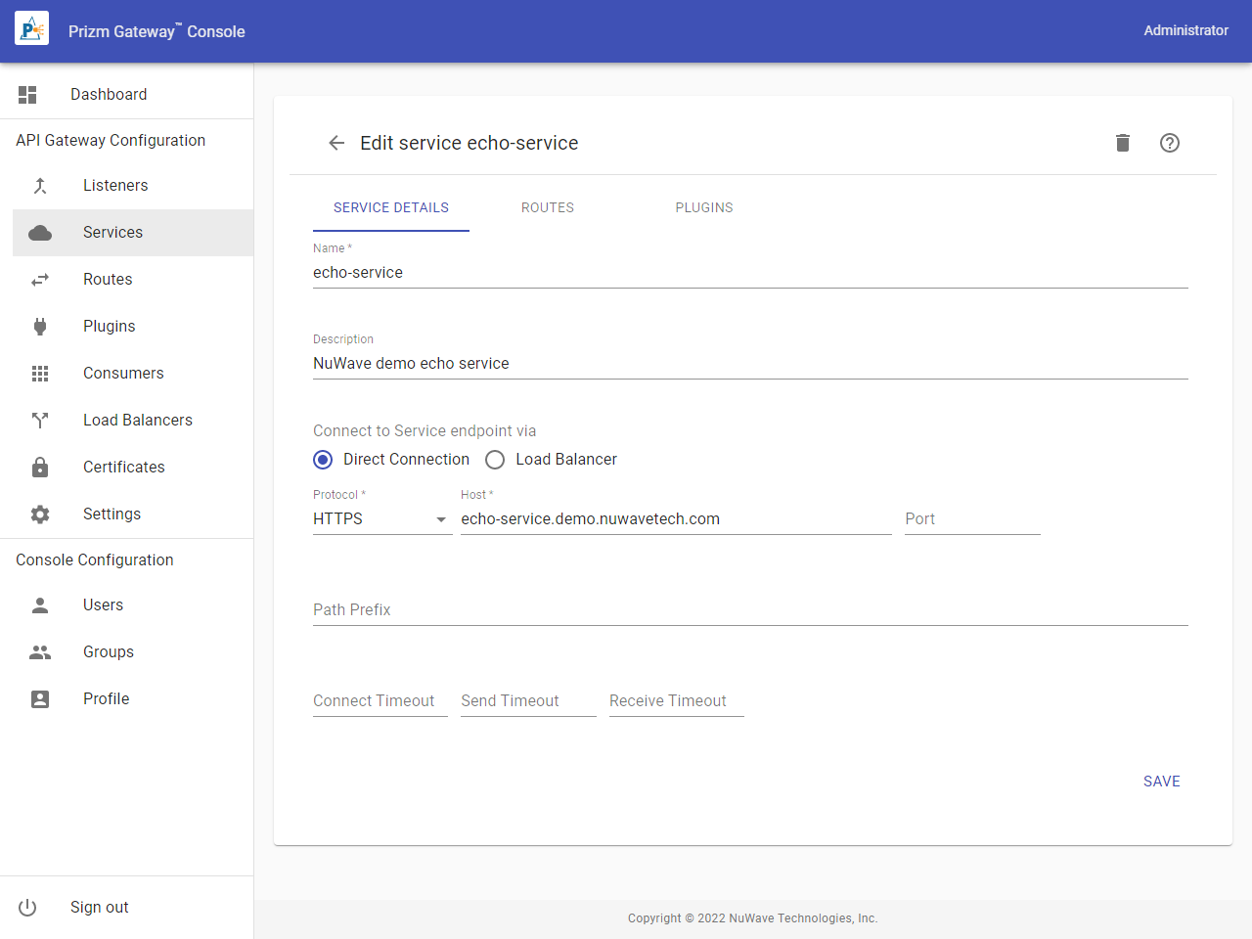Click the trash delete service icon

point(1123,143)
